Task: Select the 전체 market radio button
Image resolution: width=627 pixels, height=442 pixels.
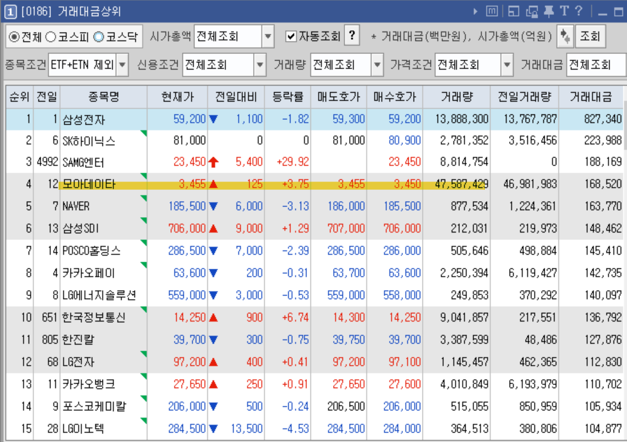Action: pos(14,37)
